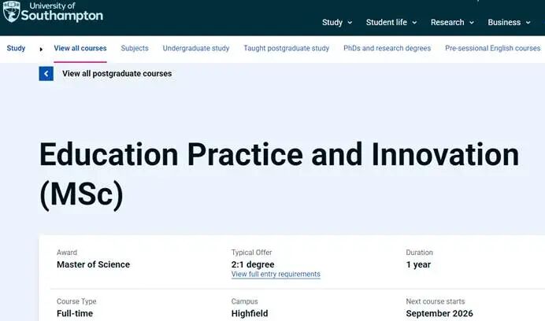Open the Business navigation item
The width and height of the screenshot is (545, 321).
504,22
